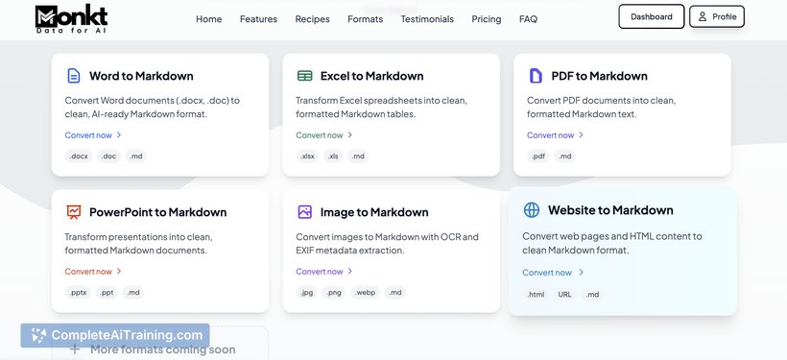The width and height of the screenshot is (787, 360).
Task: Open the Dashboard button
Action: point(652,16)
